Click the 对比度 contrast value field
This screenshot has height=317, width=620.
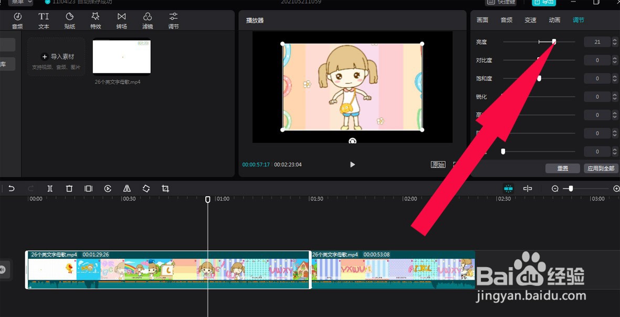[597, 60]
